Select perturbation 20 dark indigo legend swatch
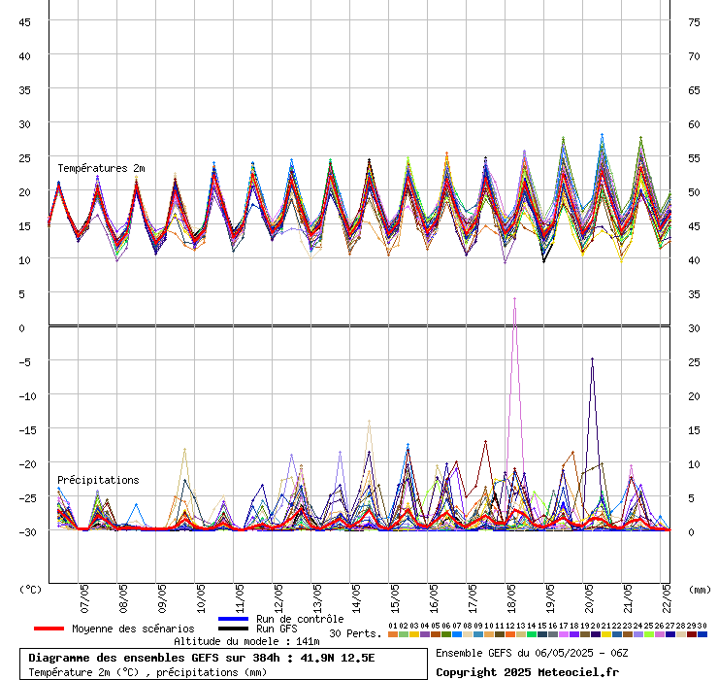This screenshot has width=718, height=680. tap(596, 634)
